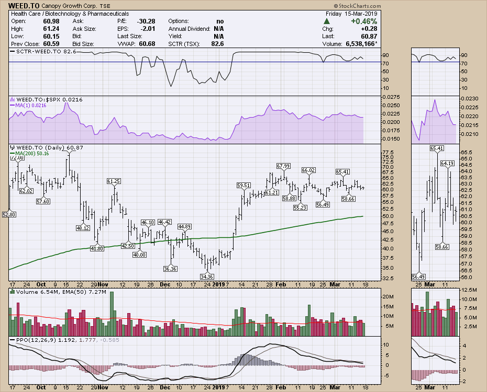The width and height of the screenshot is (487, 392).
Task: Select the Prev Close 60.59 value
Action: coord(51,44)
